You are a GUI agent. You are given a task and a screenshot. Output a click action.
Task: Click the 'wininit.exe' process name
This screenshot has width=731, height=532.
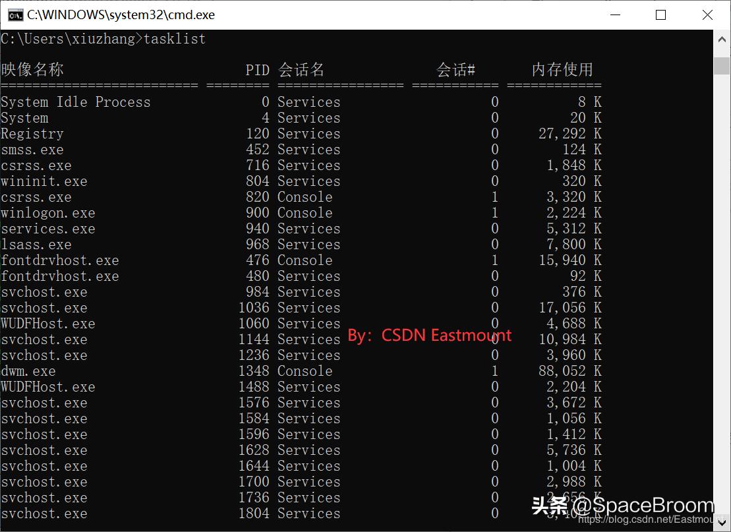tap(44, 181)
